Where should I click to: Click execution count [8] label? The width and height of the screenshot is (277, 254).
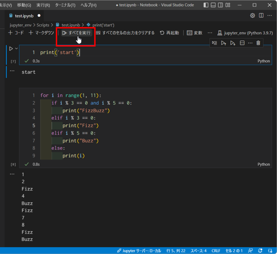[x=13, y=164]
